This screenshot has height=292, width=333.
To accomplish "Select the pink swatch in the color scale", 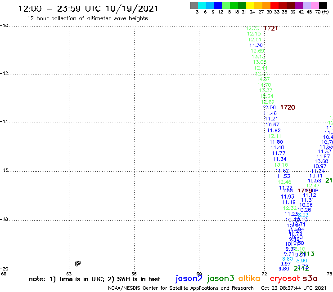I will 315,5.
